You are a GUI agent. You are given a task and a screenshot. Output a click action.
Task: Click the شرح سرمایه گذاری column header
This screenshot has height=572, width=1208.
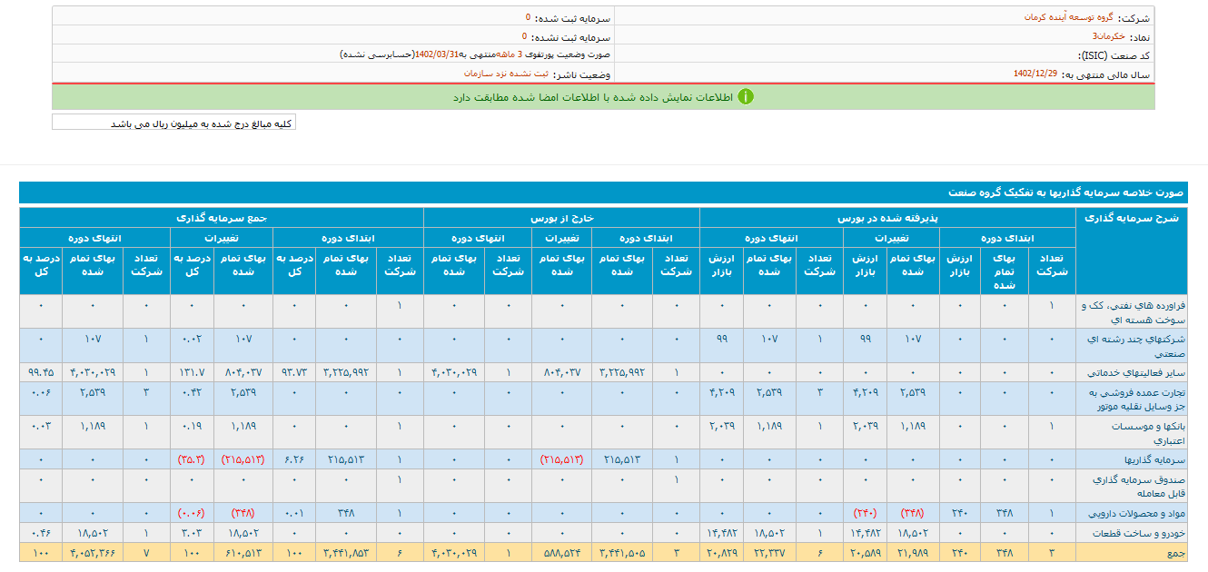click(1130, 218)
